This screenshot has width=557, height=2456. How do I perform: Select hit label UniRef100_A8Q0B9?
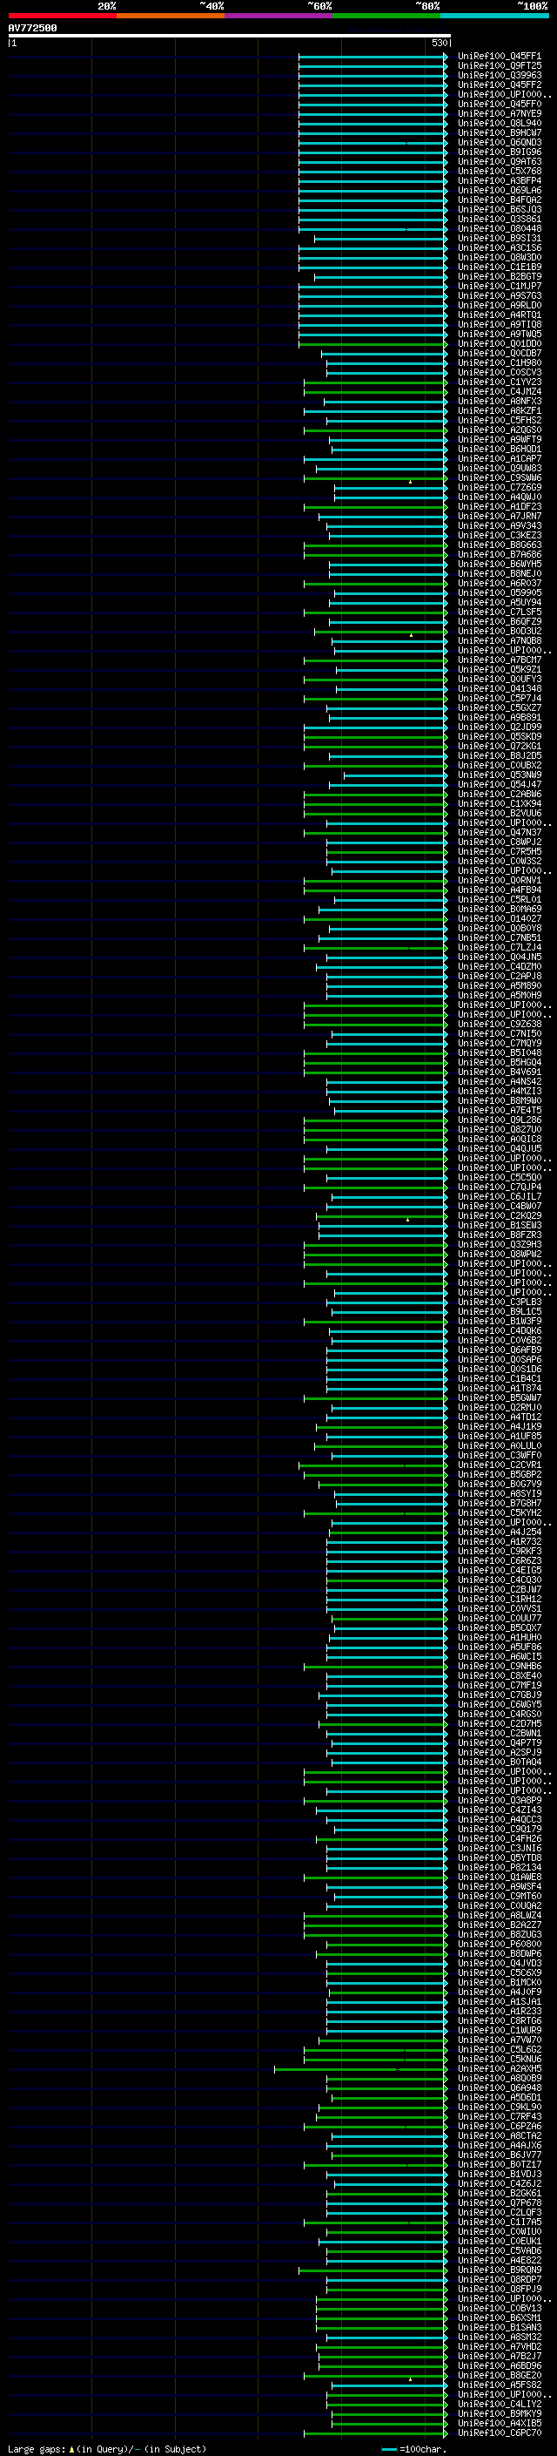(500, 2079)
